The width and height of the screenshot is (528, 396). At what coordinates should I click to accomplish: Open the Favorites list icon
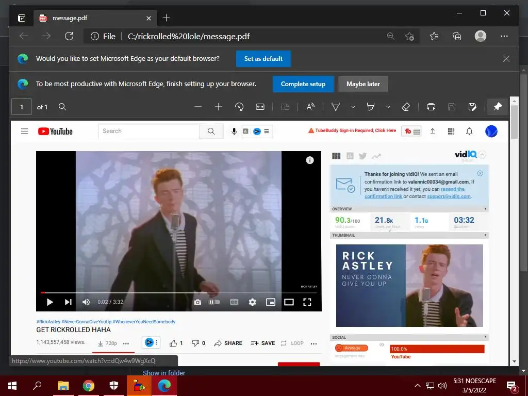(434, 36)
